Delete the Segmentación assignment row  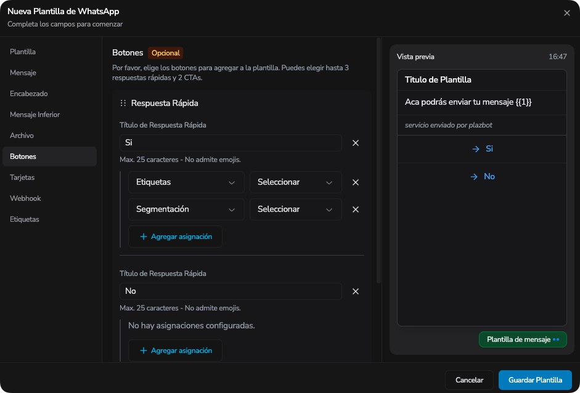(x=356, y=209)
